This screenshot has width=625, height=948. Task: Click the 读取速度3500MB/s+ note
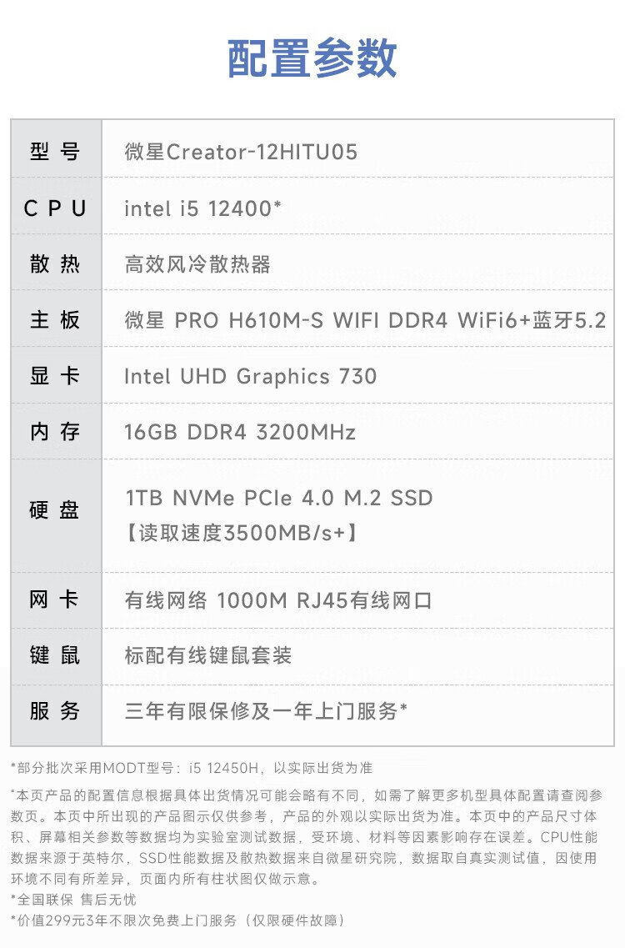[242, 532]
